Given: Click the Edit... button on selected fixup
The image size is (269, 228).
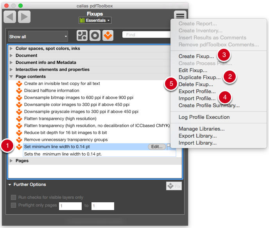Looking at the screenshot, I should tap(157, 147).
